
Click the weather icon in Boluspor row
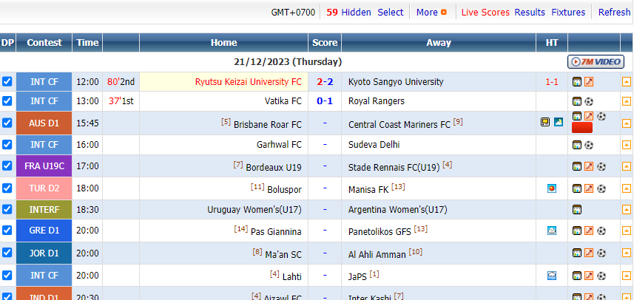(552, 188)
